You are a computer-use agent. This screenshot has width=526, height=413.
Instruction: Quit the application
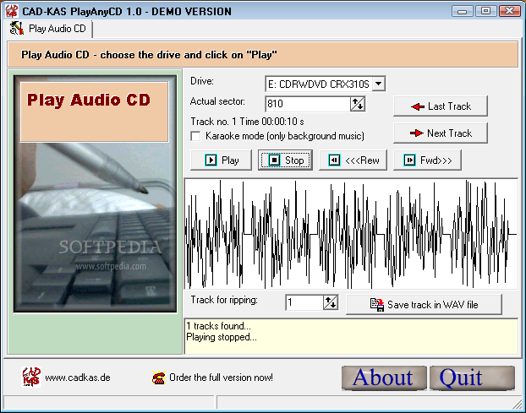[473, 378]
